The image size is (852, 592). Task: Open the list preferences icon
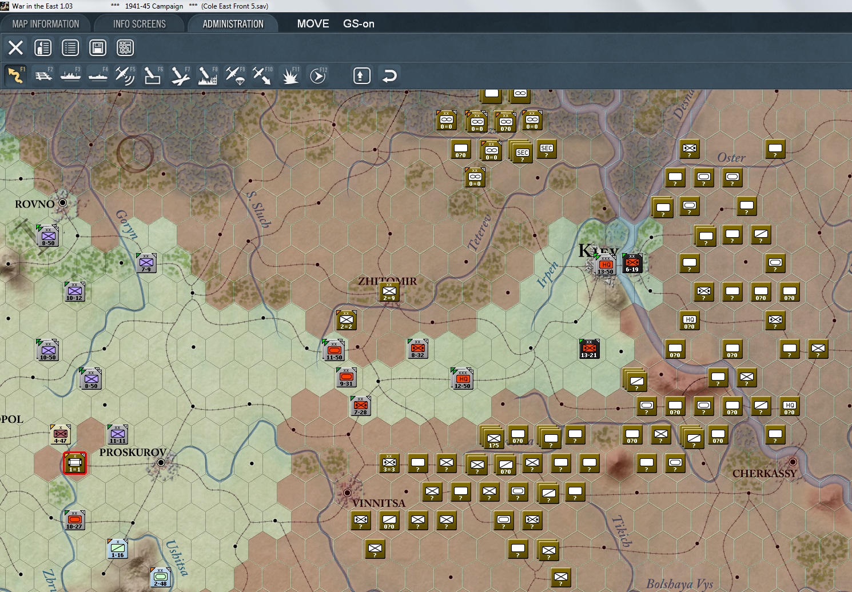(70, 47)
